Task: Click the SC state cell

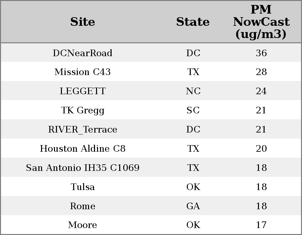Action: coord(193,110)
